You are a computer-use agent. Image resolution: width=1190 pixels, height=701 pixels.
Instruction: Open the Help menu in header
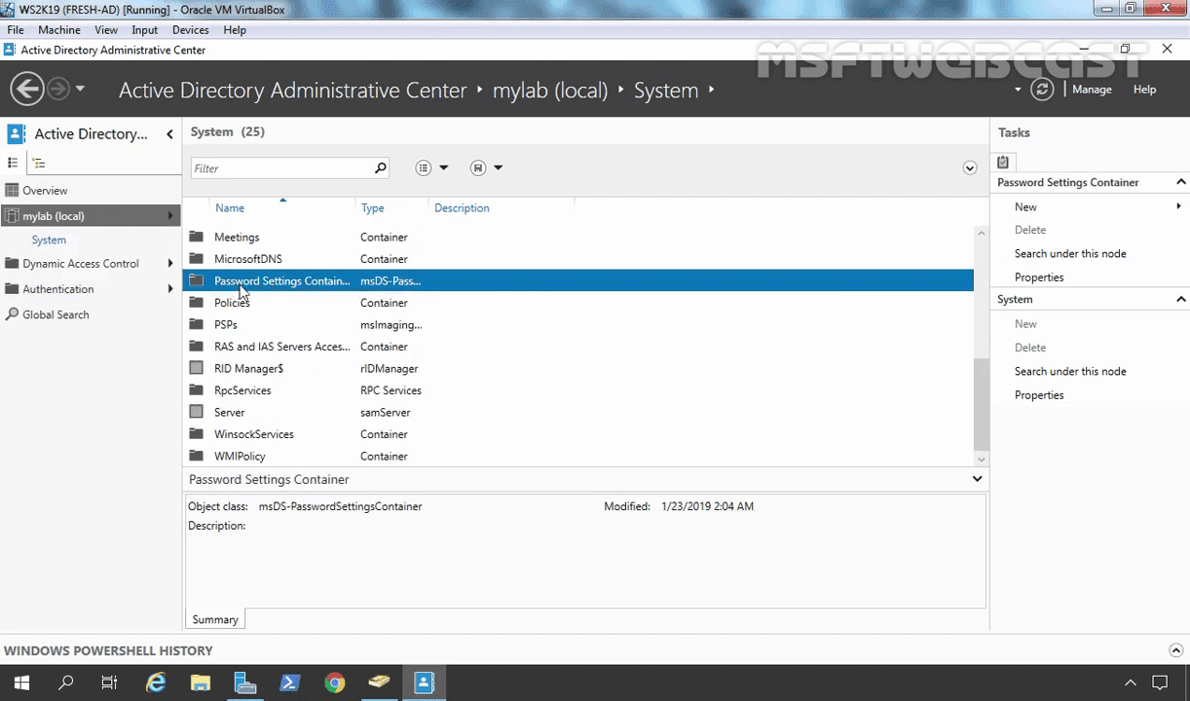(1144, 90)
